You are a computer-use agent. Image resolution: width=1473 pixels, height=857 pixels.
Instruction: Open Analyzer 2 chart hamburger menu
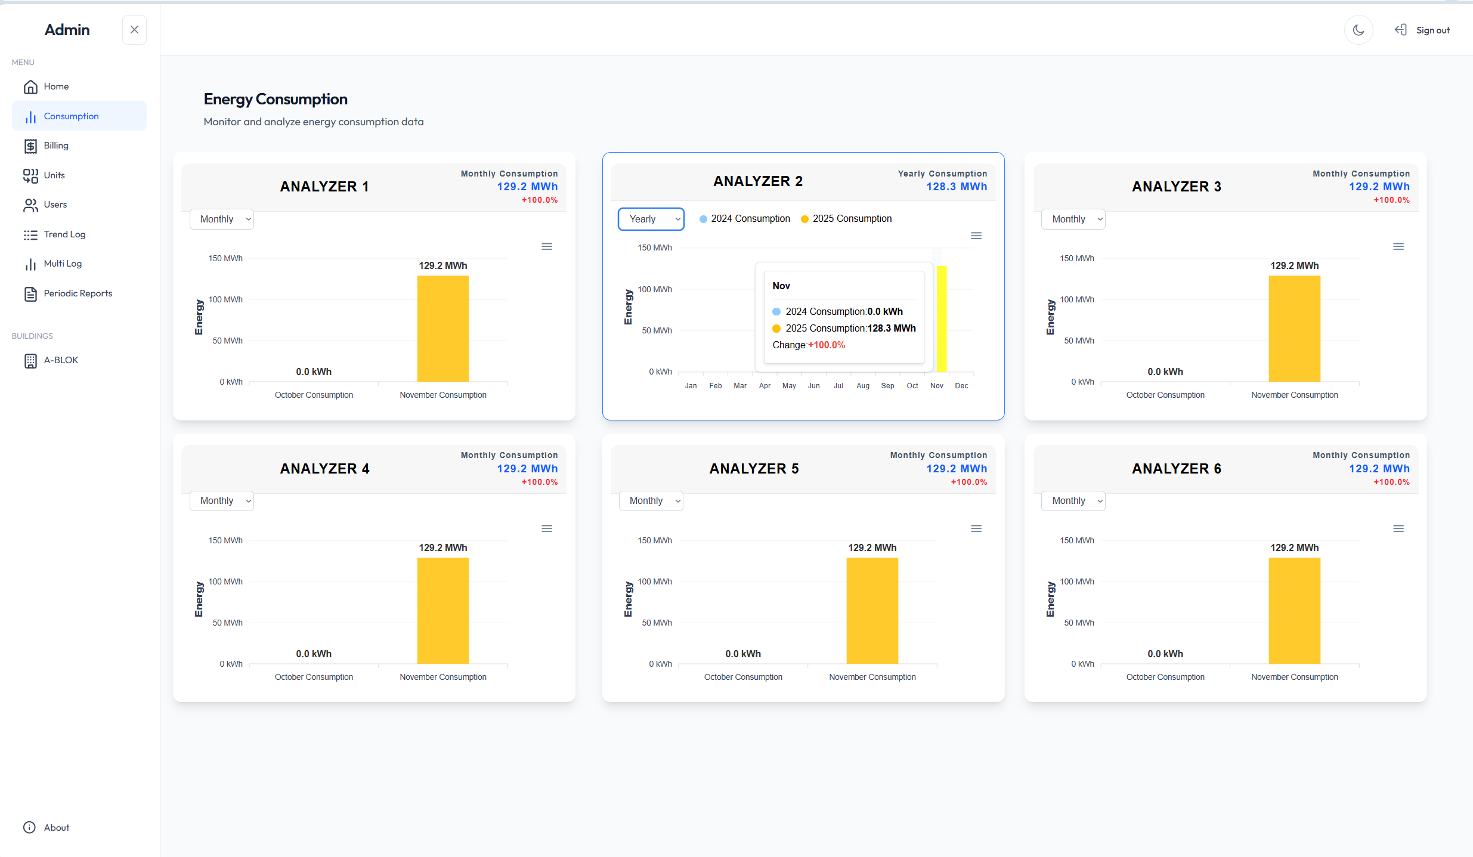976,236
